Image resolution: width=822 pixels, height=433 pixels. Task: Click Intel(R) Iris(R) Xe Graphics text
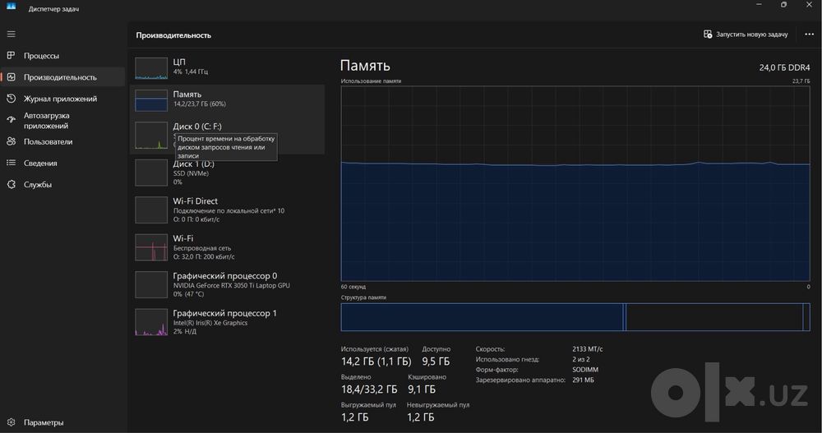(x=210, y=323)
